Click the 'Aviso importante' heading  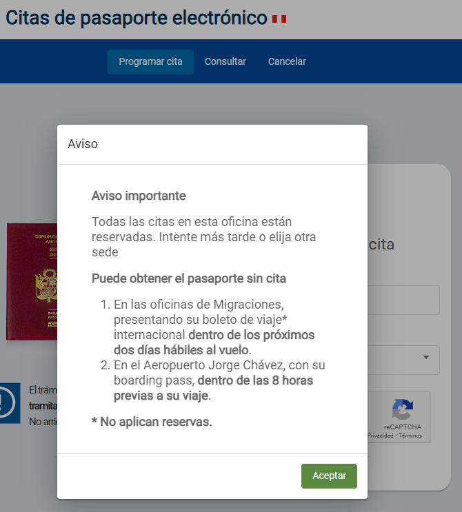coord(139,196)
